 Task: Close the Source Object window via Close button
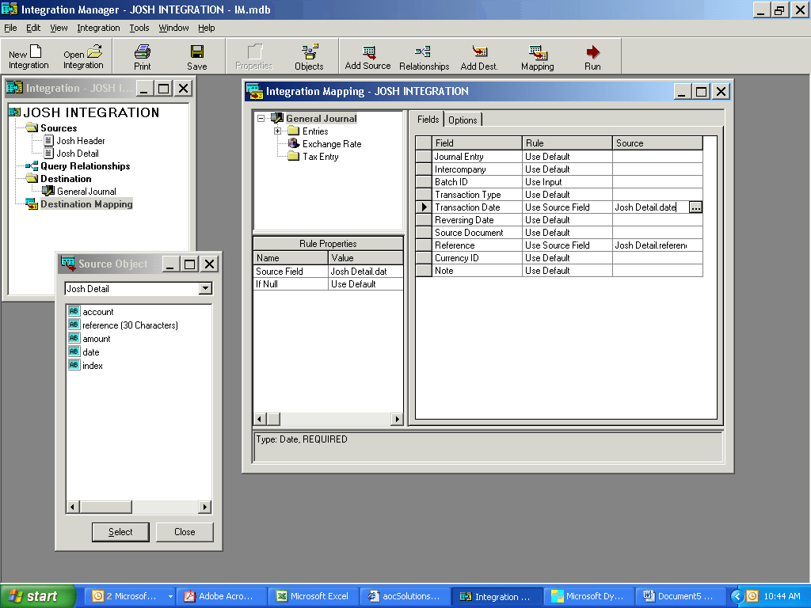[x=184, y=531]
